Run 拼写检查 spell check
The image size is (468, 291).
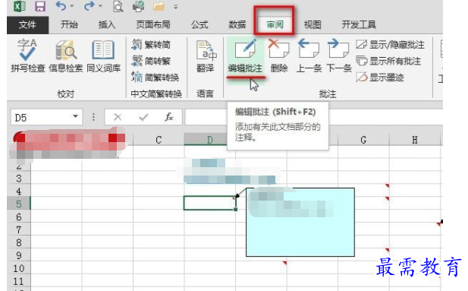pyautogui.click(x=28, y=56)
